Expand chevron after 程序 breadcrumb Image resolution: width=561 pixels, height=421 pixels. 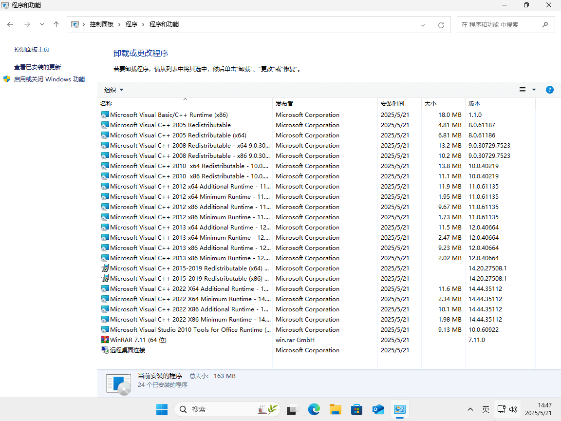click(x=143, y=24)
